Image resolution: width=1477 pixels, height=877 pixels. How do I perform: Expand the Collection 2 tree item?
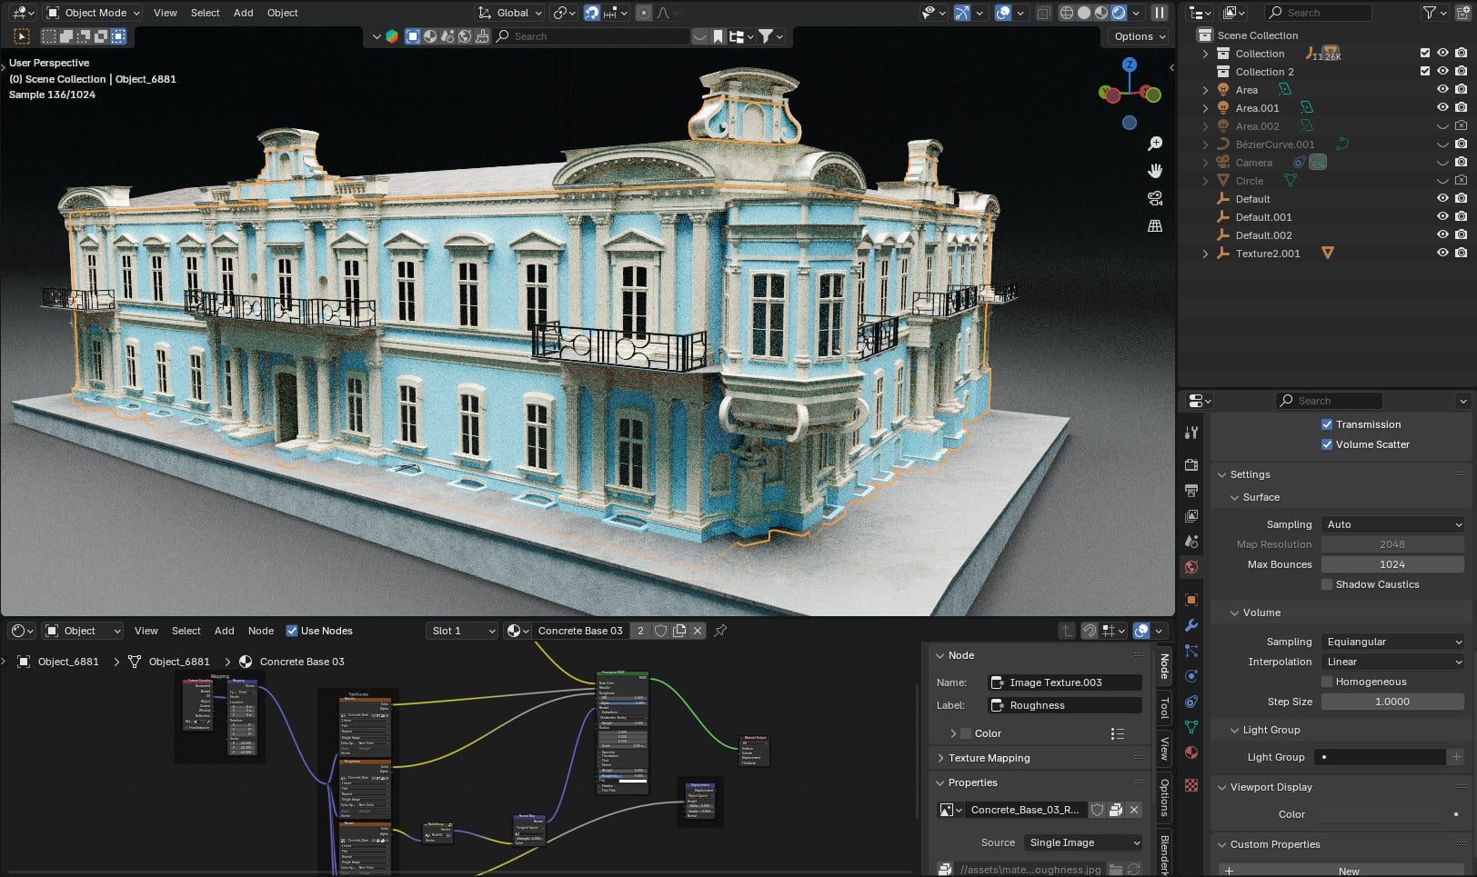point(1205,72)
